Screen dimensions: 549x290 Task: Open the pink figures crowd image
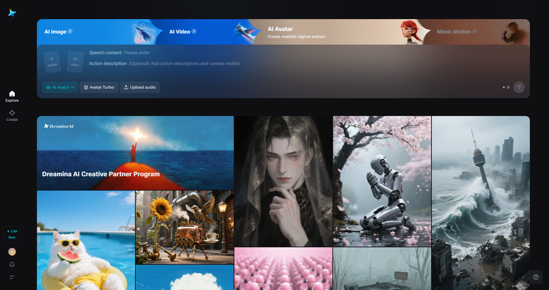click(283, 269)
